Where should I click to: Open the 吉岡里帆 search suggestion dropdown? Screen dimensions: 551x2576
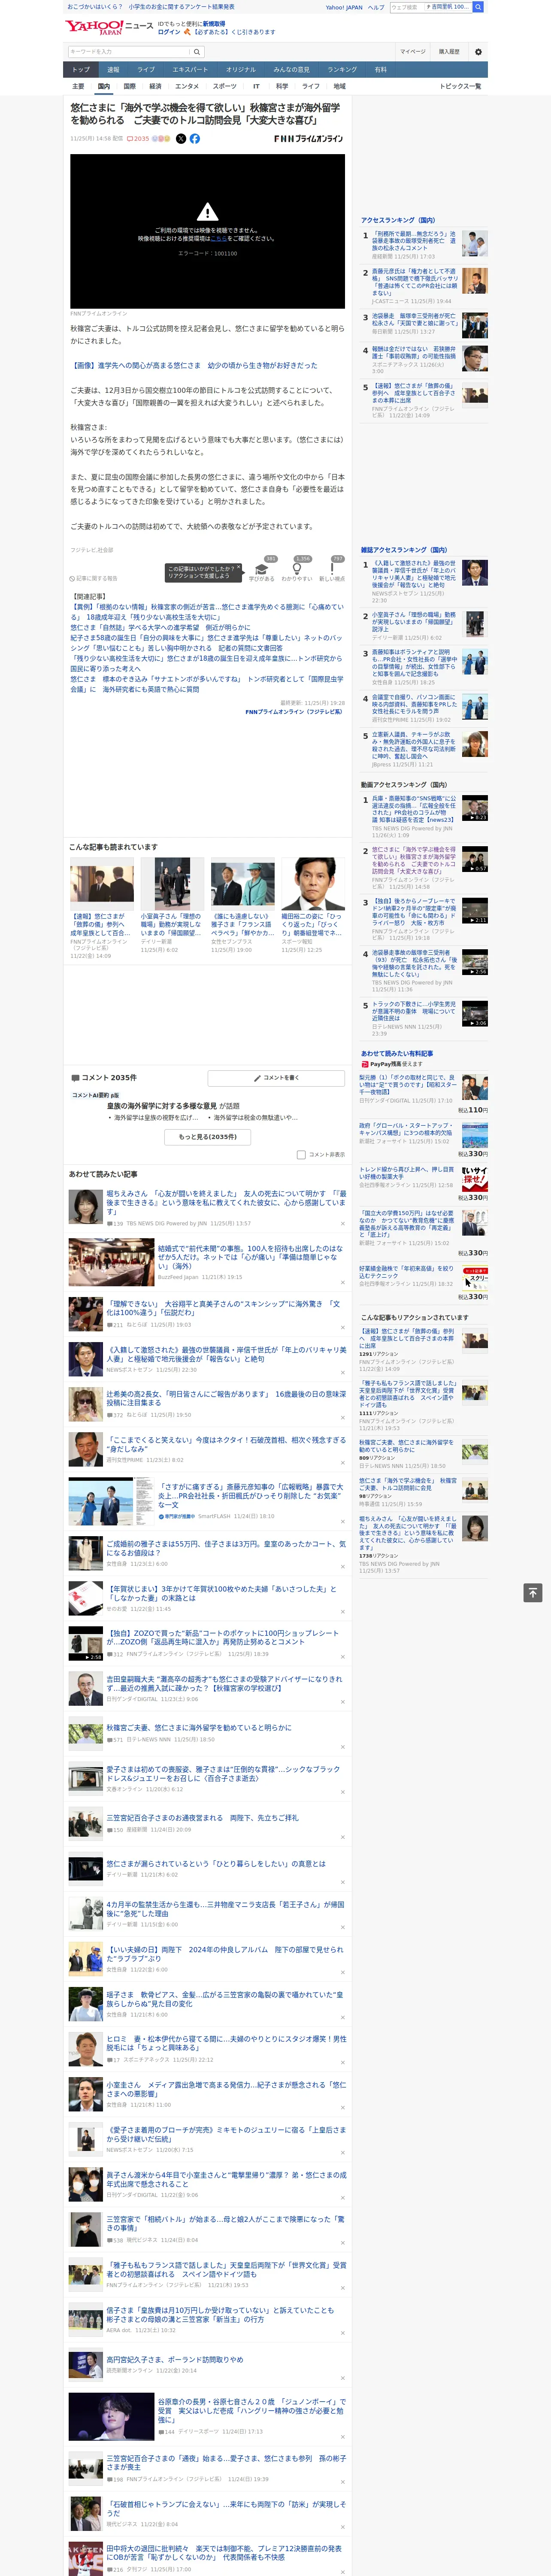point(447,7)
